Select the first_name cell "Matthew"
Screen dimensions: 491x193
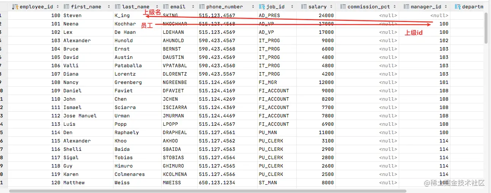click(x=74, y=183)
